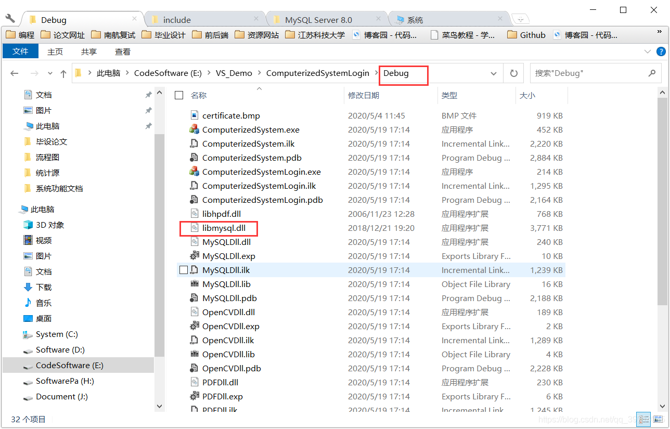Viewport: 670px width, 429px height.
Task: Open the recent locations dropdown arrow
Action: (50, 73)
